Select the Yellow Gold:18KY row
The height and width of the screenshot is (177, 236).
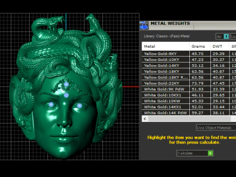pyautogui.click(x=189, y=71)
